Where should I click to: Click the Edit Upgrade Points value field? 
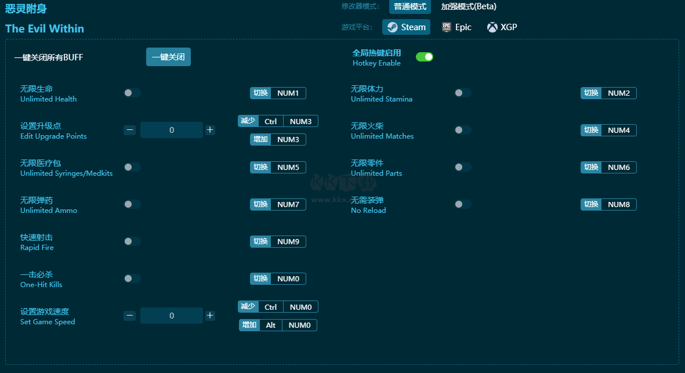172,130
